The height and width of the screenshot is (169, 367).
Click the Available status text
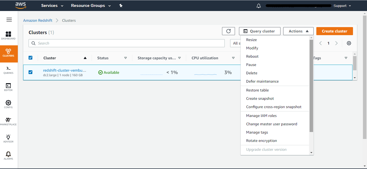(x=111, y=72)
